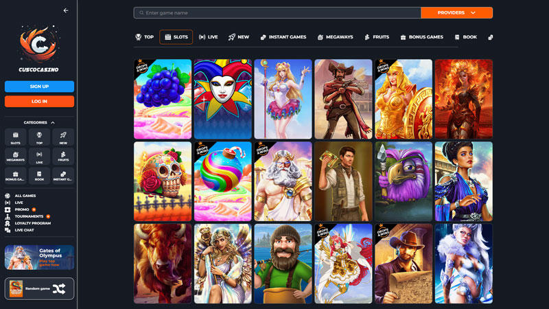
Task: Collapse the sidebar with the back arrow
Action: [66, 10]
